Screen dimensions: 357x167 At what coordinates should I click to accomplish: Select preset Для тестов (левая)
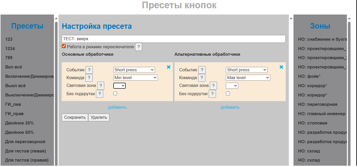[25, 151]
